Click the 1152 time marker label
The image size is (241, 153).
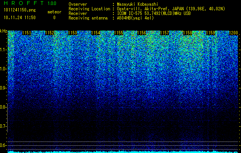pos(50,33)
